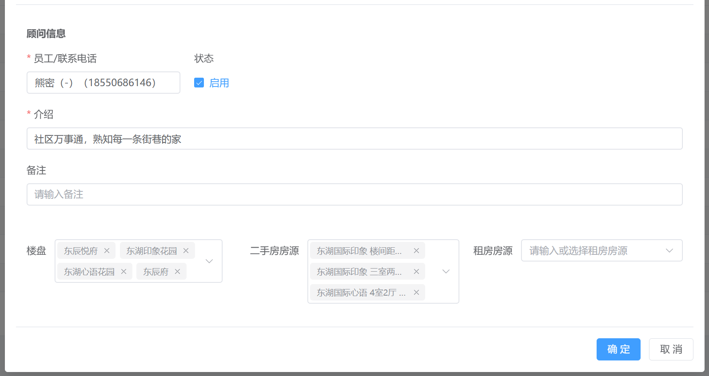Viewport: 709px width, 376px height.
Task: Remove the 东湖国际印象 楼间距 listing tag
Action: 416,251
